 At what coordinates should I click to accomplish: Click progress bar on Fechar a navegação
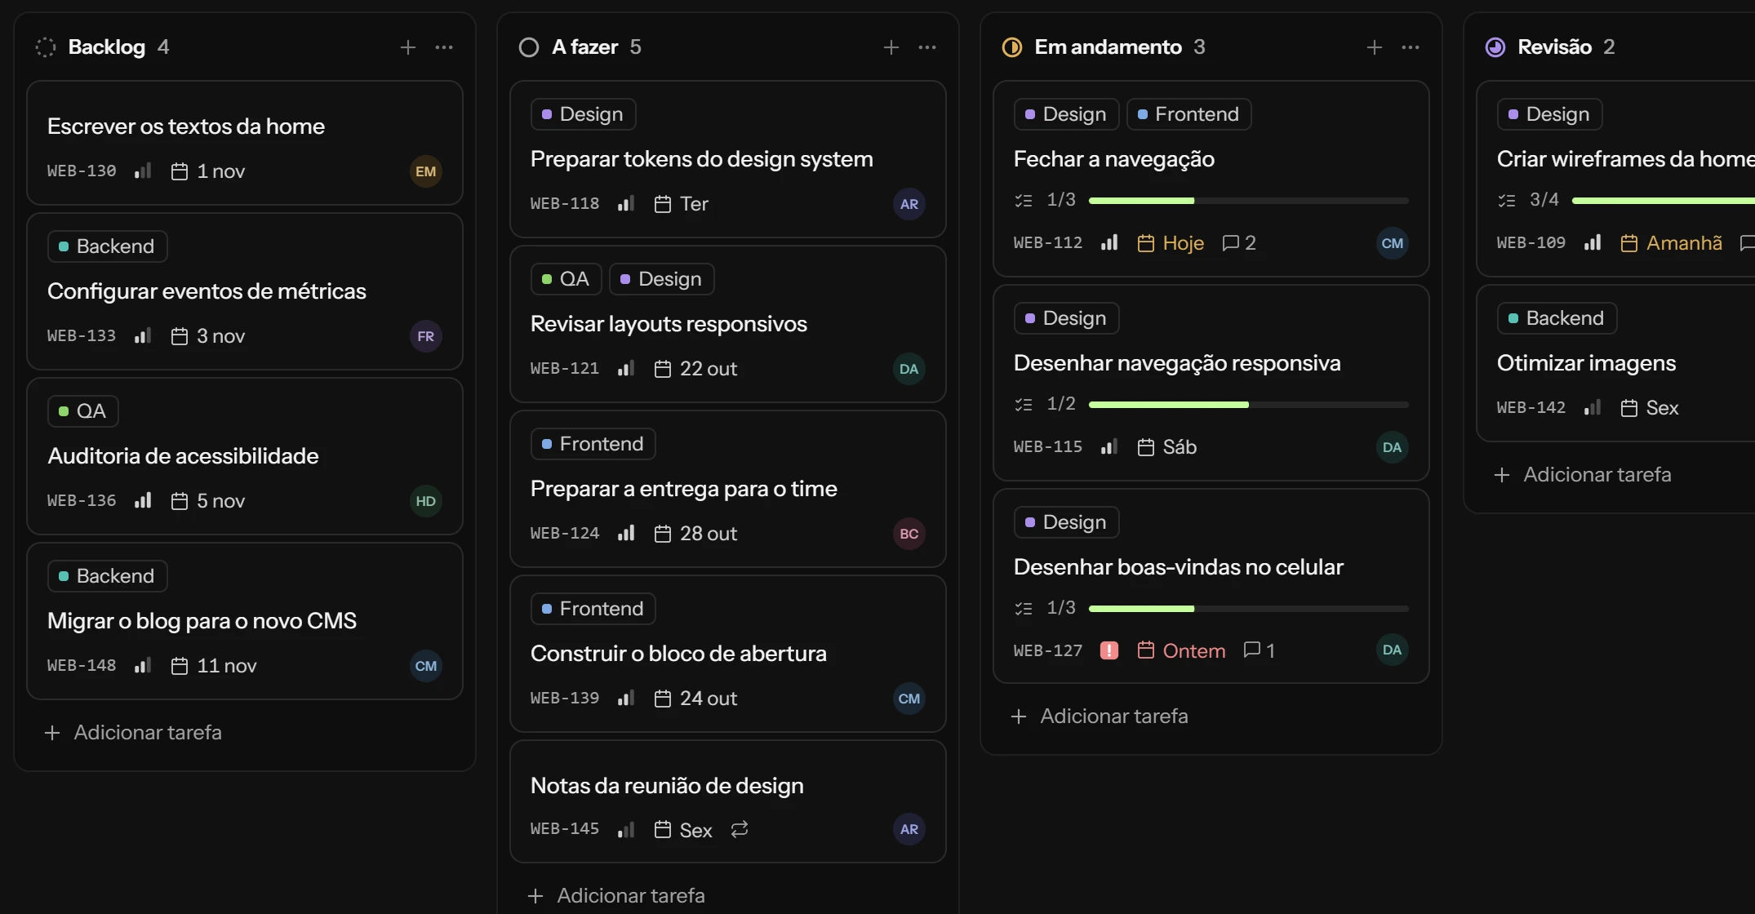pos(1249,201)
